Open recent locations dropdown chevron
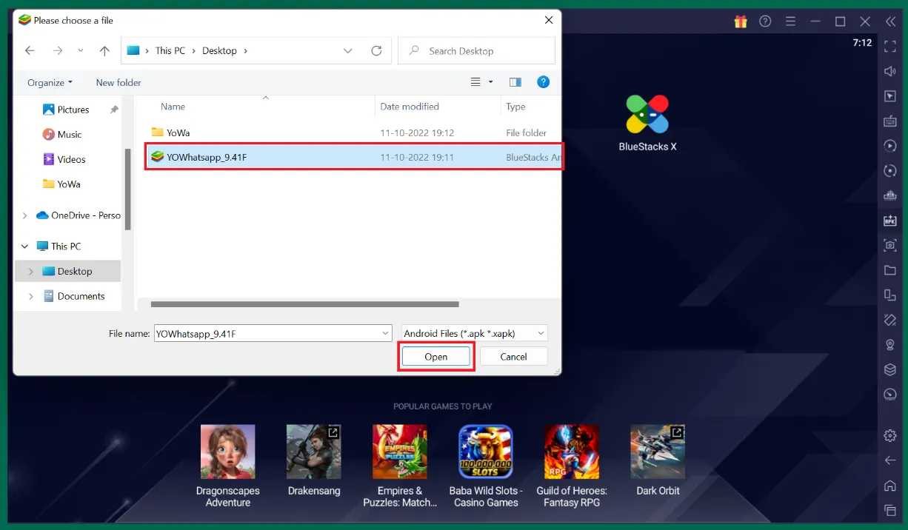 80,50
